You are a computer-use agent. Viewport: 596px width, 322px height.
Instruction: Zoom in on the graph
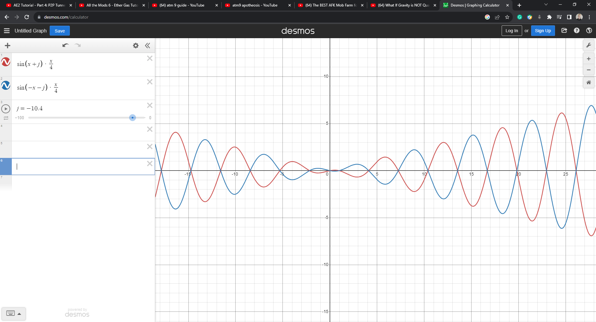[x=588, y=59]
